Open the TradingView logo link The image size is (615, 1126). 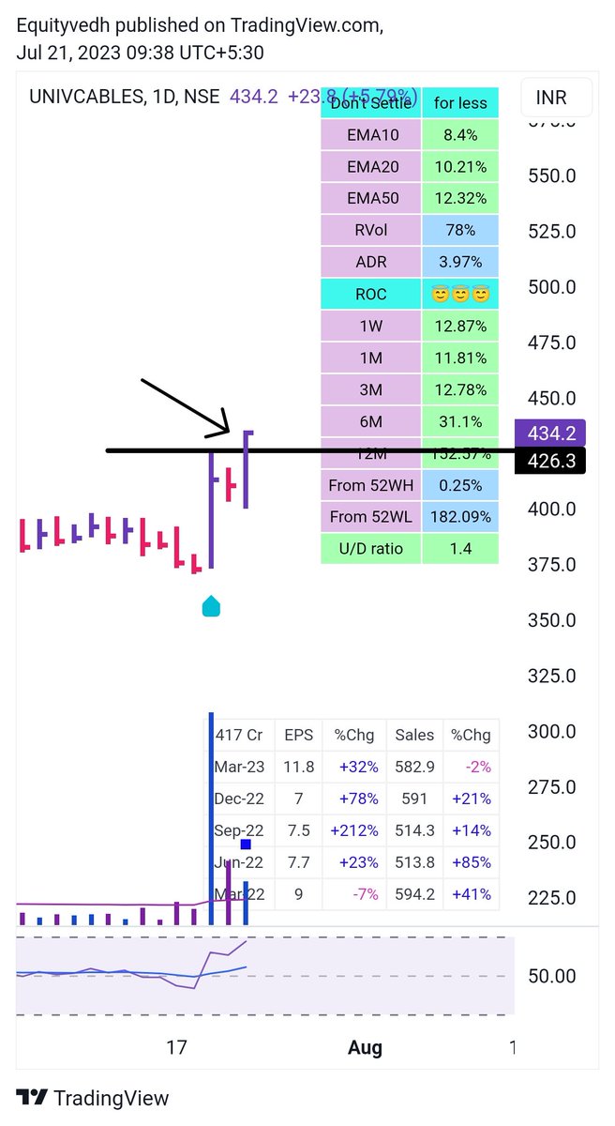[93, 1098]
